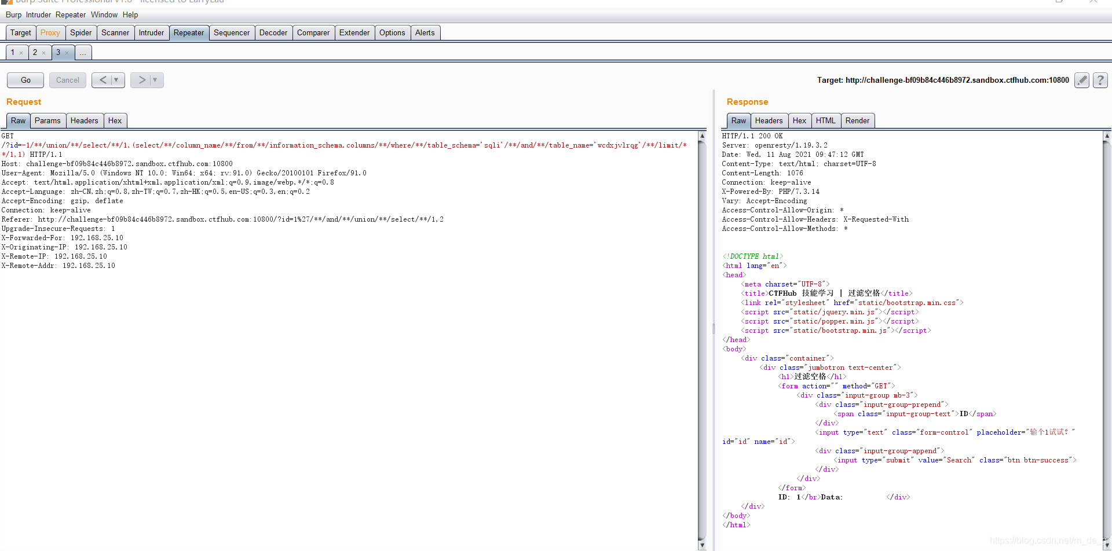This screenshot has width=1112, height=551.
Task: Switch to the Scanner tool tab
Action: tap(115, 32)
